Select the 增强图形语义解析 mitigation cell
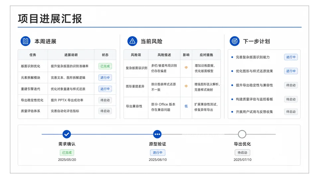This screenshot has width=319, height=179. pos(207,87)
